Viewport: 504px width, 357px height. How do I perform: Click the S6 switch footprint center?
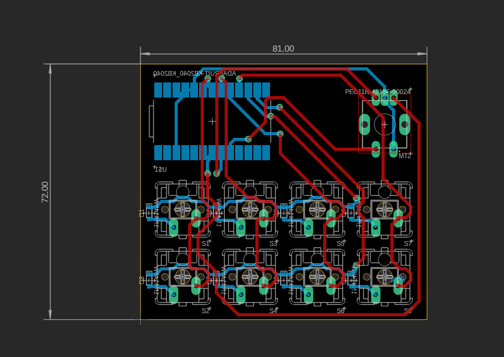[317, 276]
